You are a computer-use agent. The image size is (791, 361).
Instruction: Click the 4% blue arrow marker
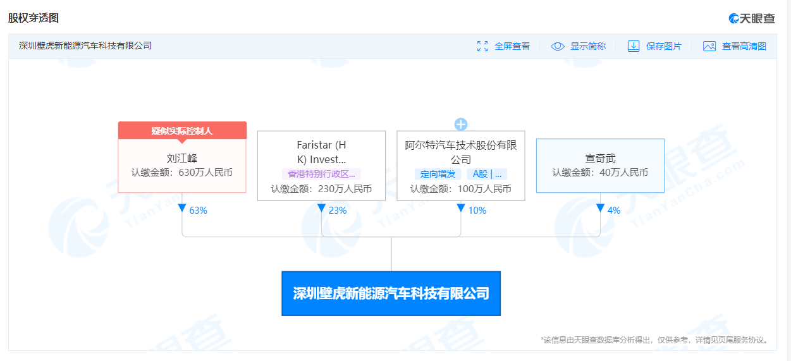coord(600,209)
